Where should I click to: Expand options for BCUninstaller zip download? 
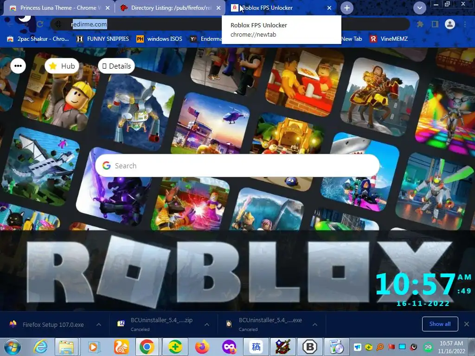(207, 324)
